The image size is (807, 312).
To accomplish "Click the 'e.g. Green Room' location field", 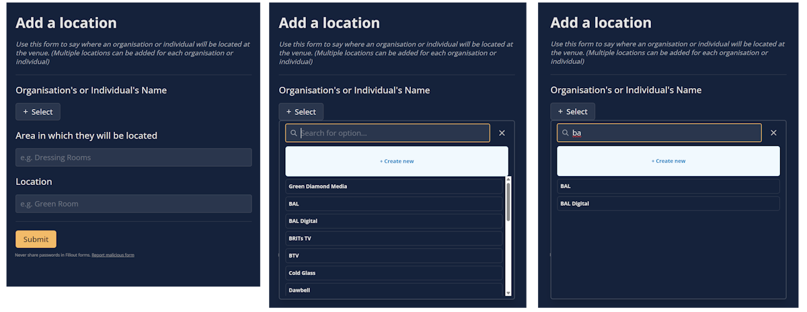I will click(133, 204).
